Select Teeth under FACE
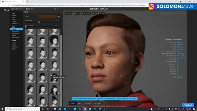This screenshot has height=111, width=197. pyautogui.click(x=14, y=22)
